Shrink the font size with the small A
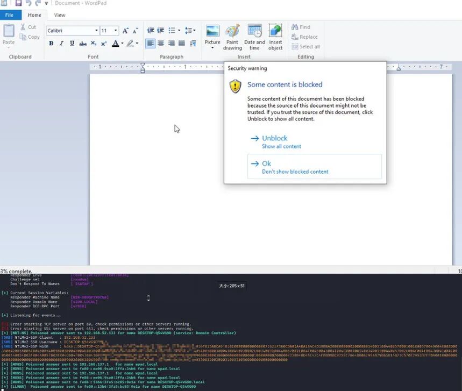The image size is (462, 391). tap(135, 31)
